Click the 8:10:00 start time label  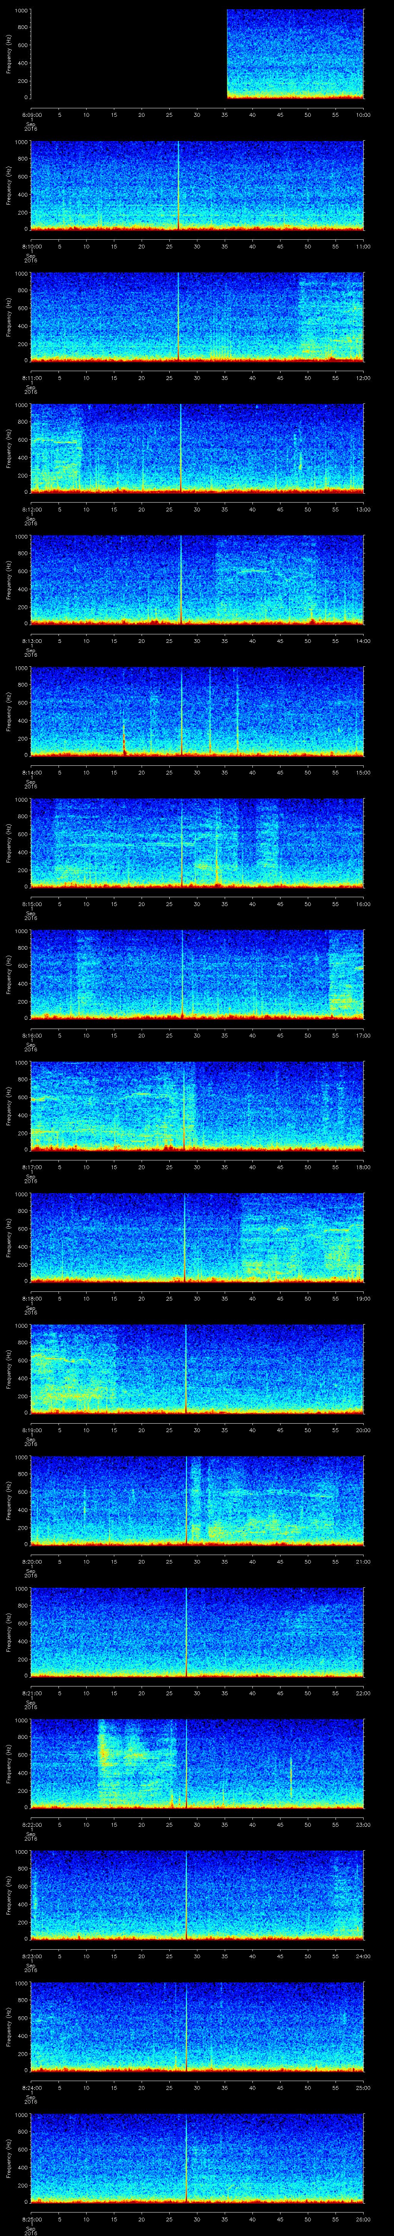click(x=31, y=247)
